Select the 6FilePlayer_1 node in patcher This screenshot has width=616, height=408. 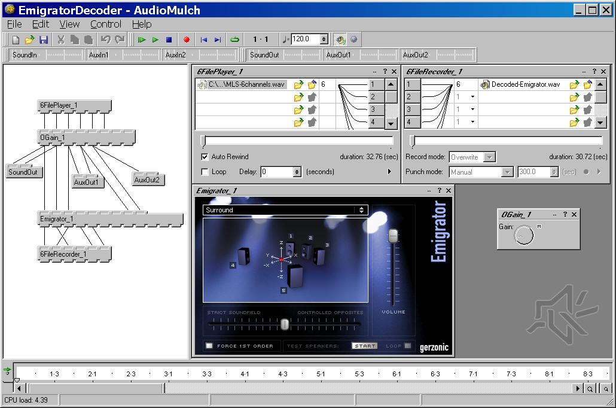[x=74, y=105]
